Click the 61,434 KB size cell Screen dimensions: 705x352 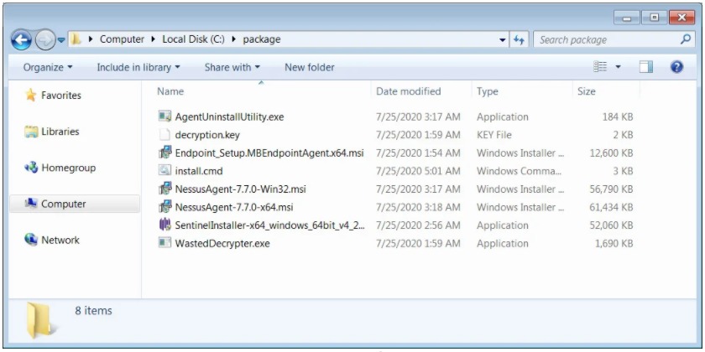point(611,207)
